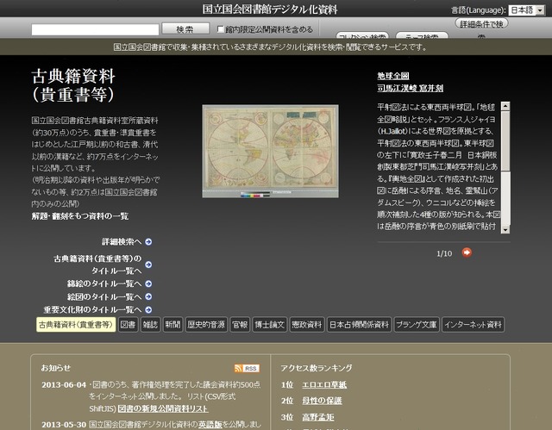Click the 2013-05-30 news date
This screenshot has height=430, width=552.
pyautogui.click(x=64, y=424)
